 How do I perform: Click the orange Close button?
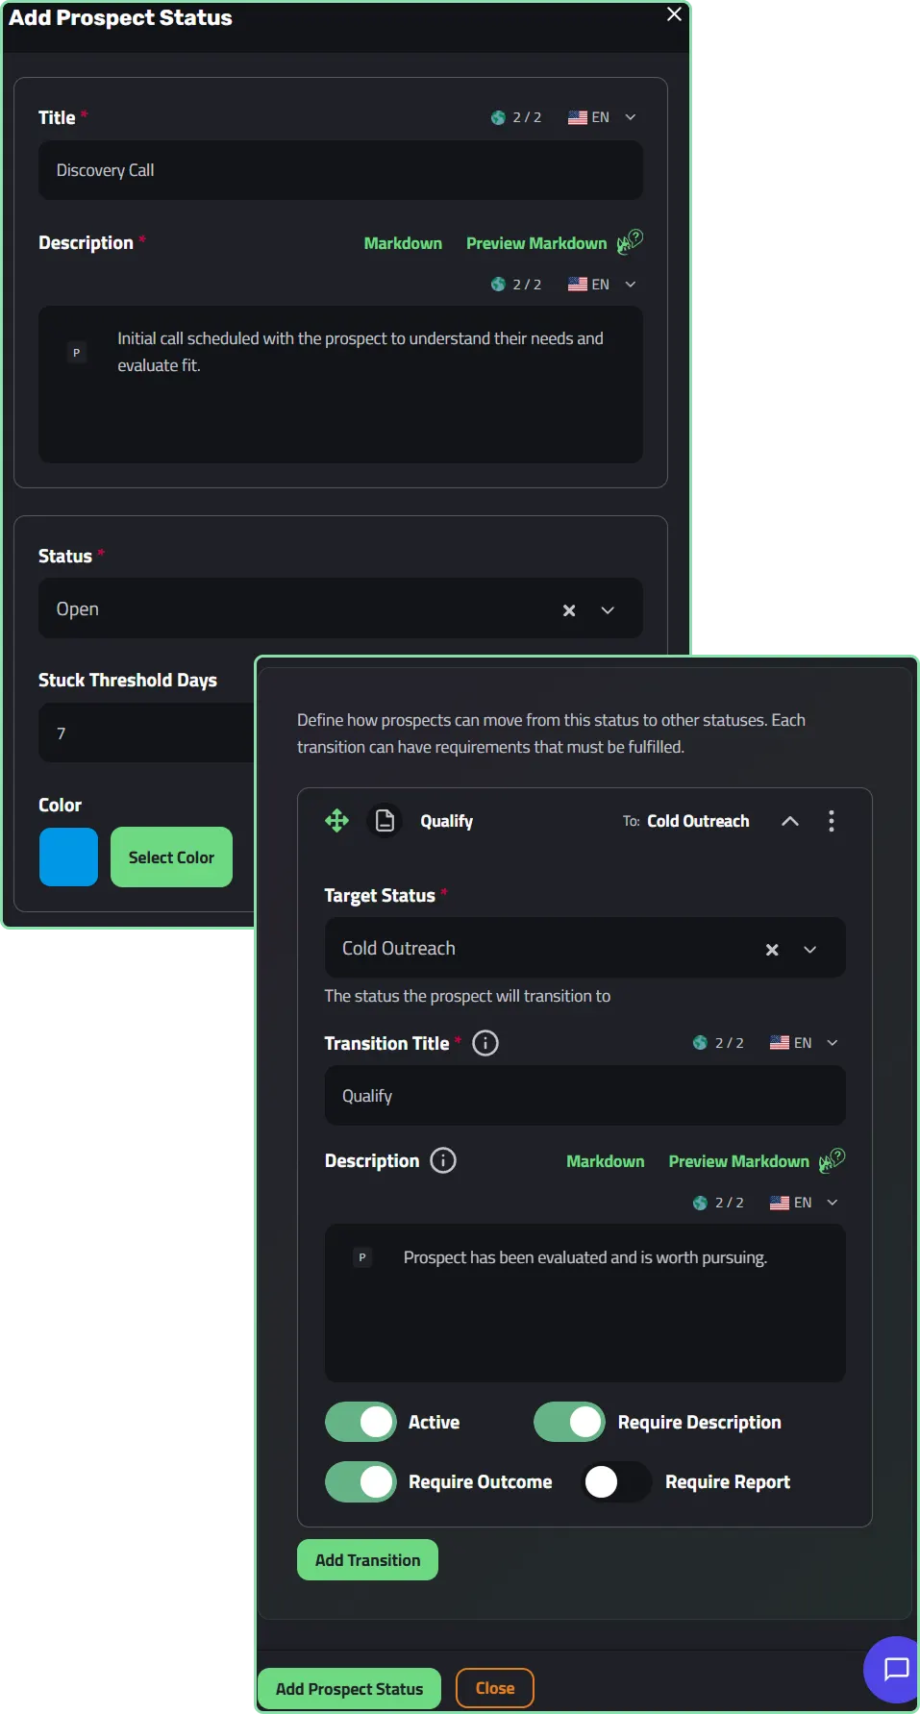pos(495,1688)
